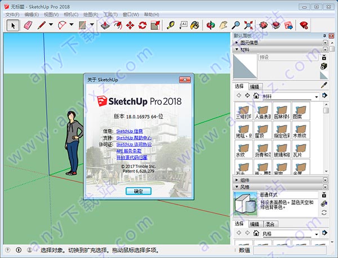Click the current material preview swatch
Image resolution: width=338 pixels, height=258 pixels.
(245, 66)
